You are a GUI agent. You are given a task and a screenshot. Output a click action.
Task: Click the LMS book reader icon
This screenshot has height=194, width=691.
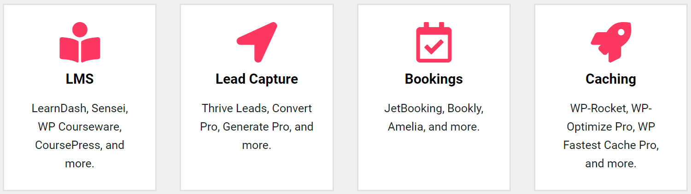[80, 42]
